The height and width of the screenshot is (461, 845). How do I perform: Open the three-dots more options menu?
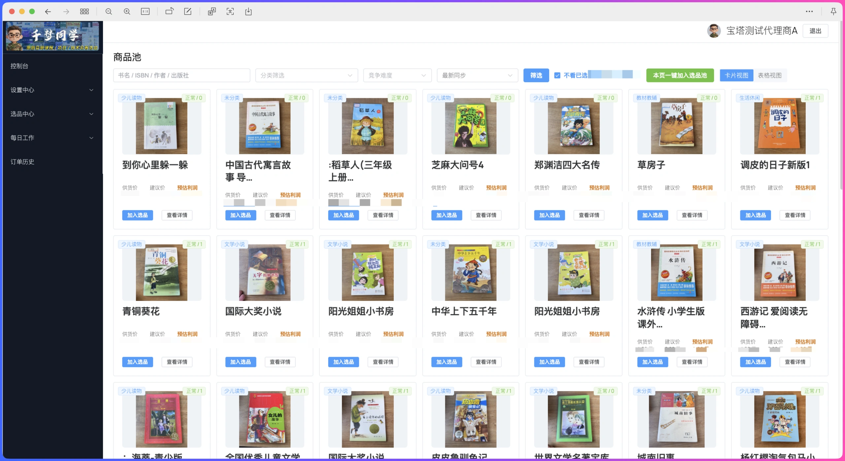coord(809,12)
